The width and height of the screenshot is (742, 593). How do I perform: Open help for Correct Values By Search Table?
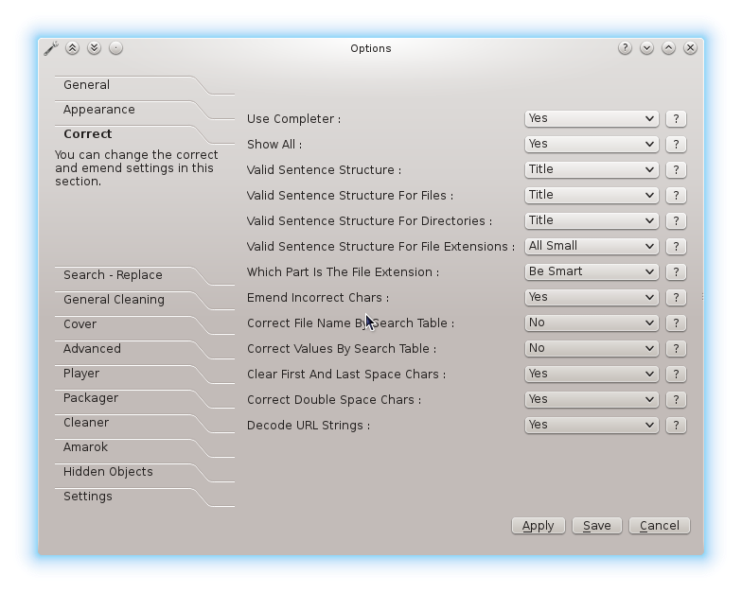(x=676, y=348)
